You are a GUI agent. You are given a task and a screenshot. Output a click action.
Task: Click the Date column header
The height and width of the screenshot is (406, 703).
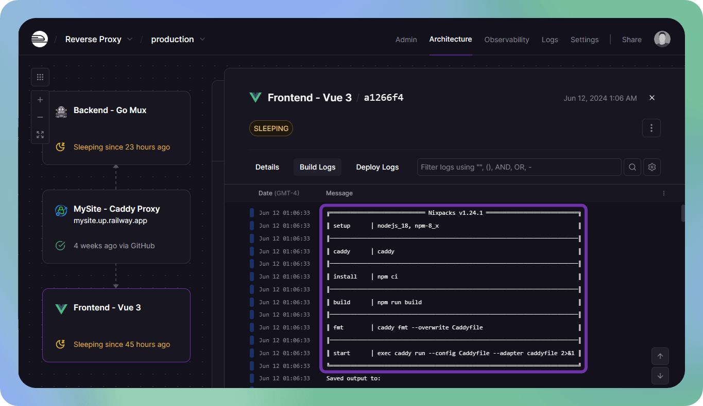tap(279, 193)
